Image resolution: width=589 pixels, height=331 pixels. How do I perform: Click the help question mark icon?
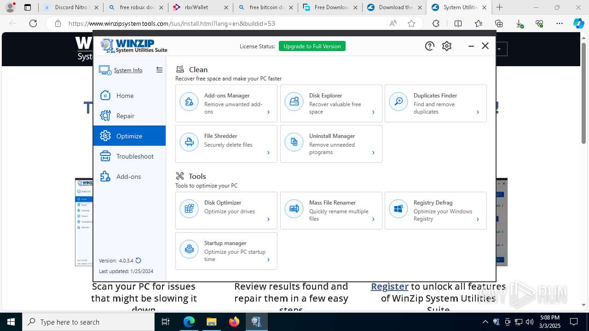[429, 46]
